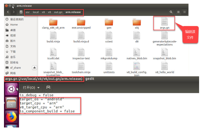
Task: Click the line target_cpu = "arm"
Action: click(x=39, y=103)
